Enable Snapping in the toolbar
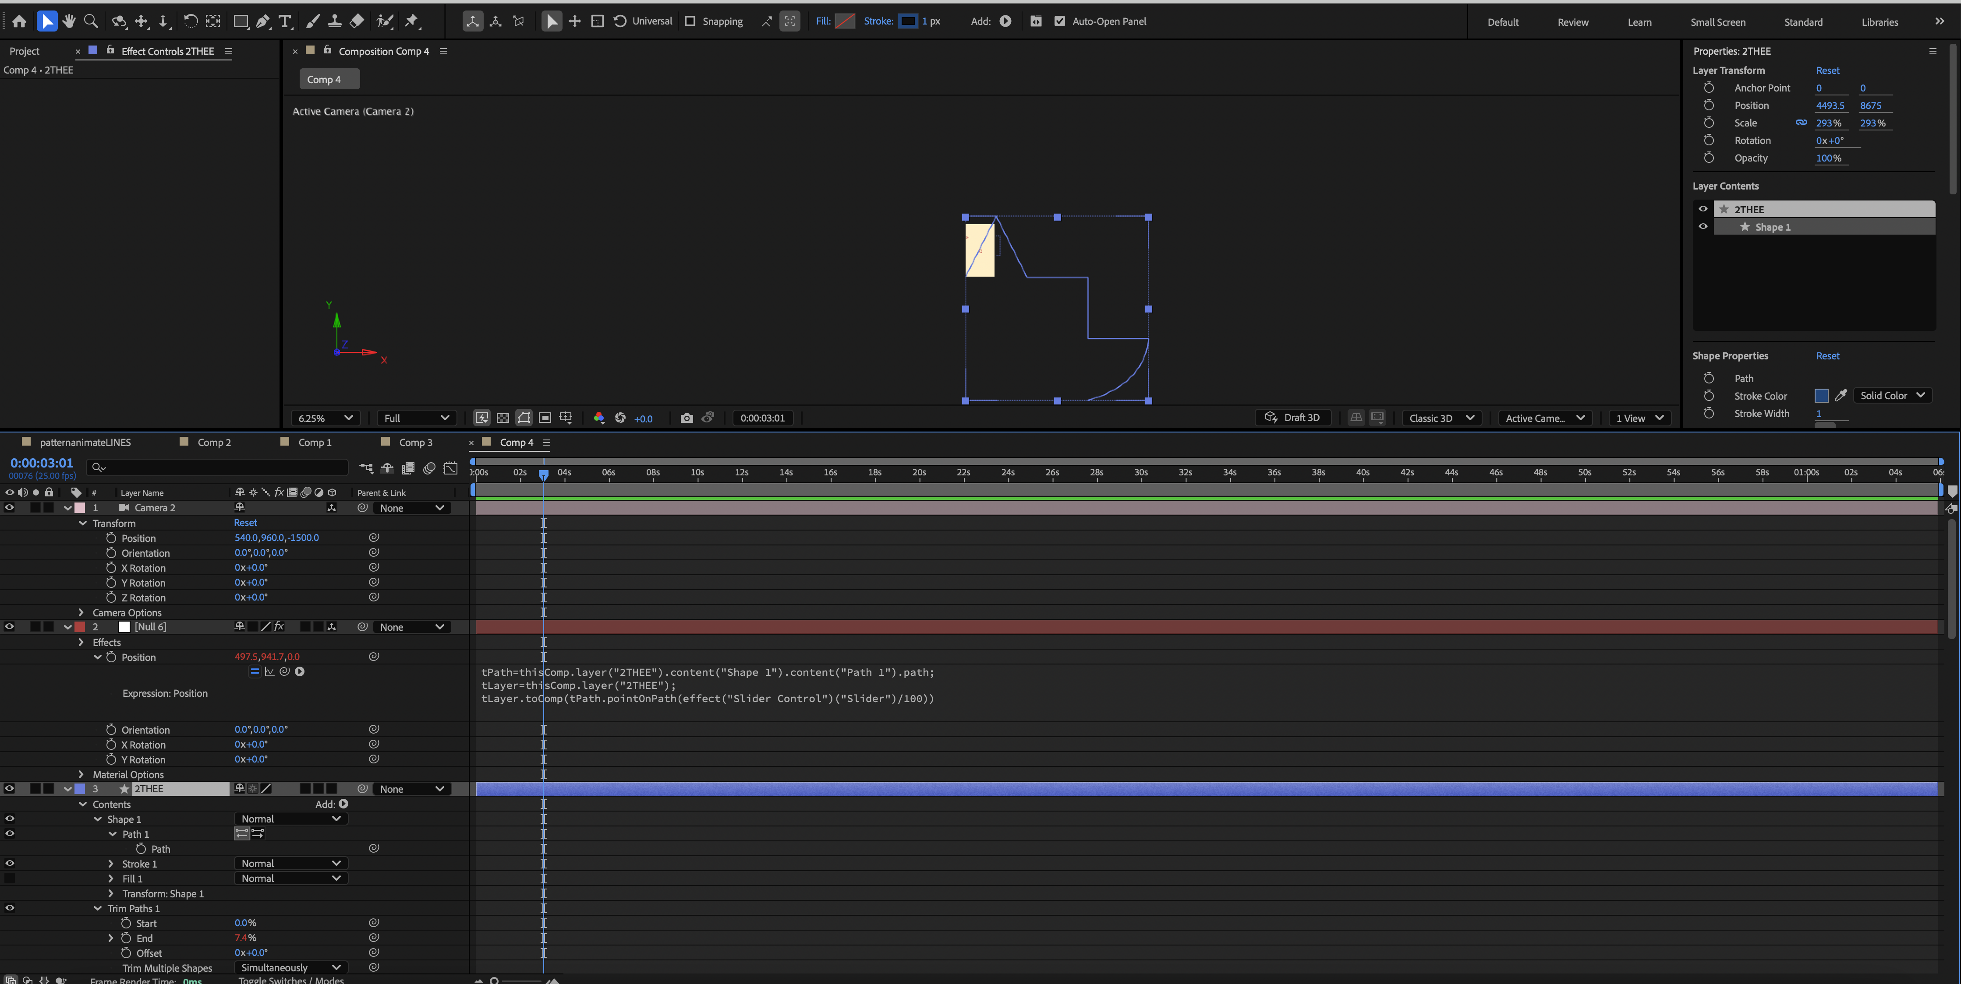Viewport: 1961px width, 984px height. [x=690, y=21]
